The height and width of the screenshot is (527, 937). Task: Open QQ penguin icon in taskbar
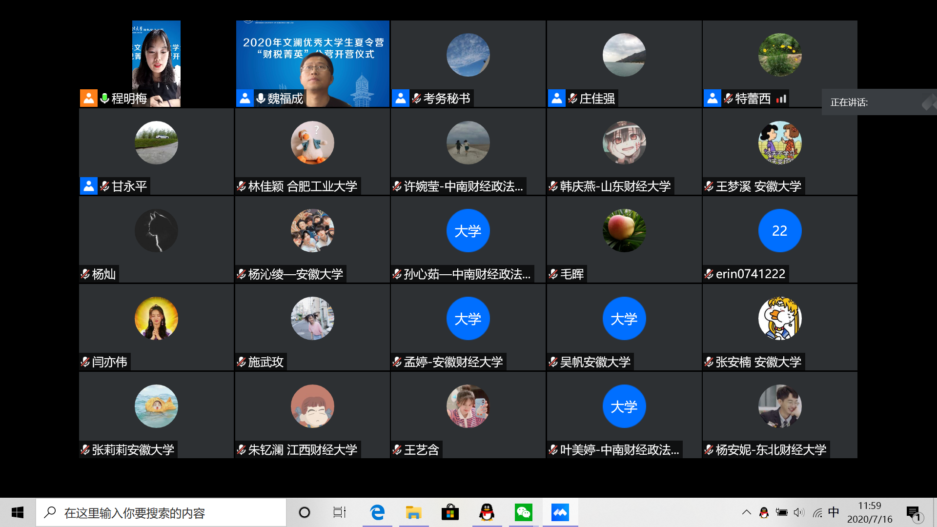point(487,512)
